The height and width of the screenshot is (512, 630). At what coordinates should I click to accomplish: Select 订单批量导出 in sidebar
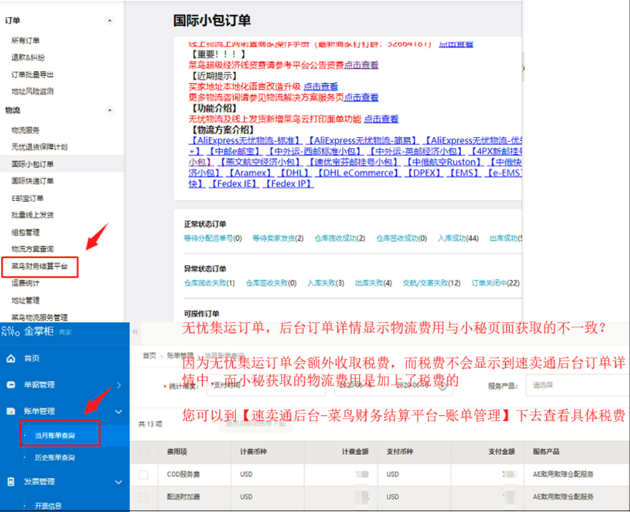point(32,75)
